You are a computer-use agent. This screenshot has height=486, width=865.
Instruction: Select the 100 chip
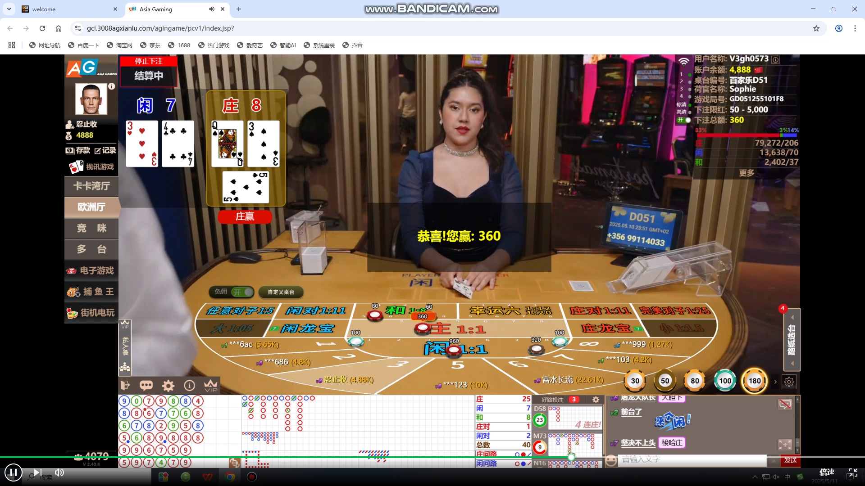[x=725, y=381]
